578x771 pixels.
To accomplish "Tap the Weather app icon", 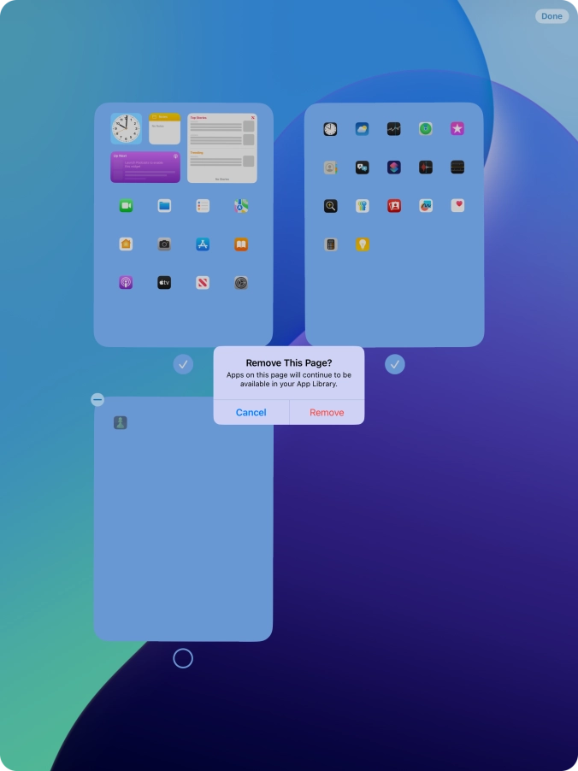I will click(x=362, y=129).
